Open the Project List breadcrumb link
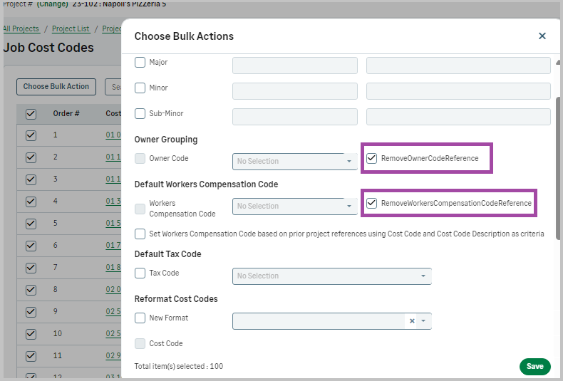This screenshot has height=381, width=563. [x=71, y=28]
